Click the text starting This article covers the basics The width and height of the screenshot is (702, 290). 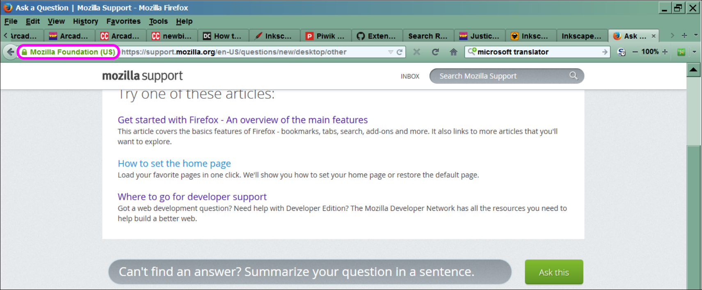point(338,137)
